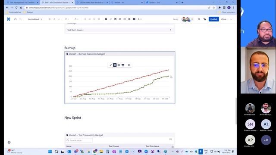The height and width of the screenshot is (155, 276).
Task: Insert a bullet list
Action: tap(85, 19)
